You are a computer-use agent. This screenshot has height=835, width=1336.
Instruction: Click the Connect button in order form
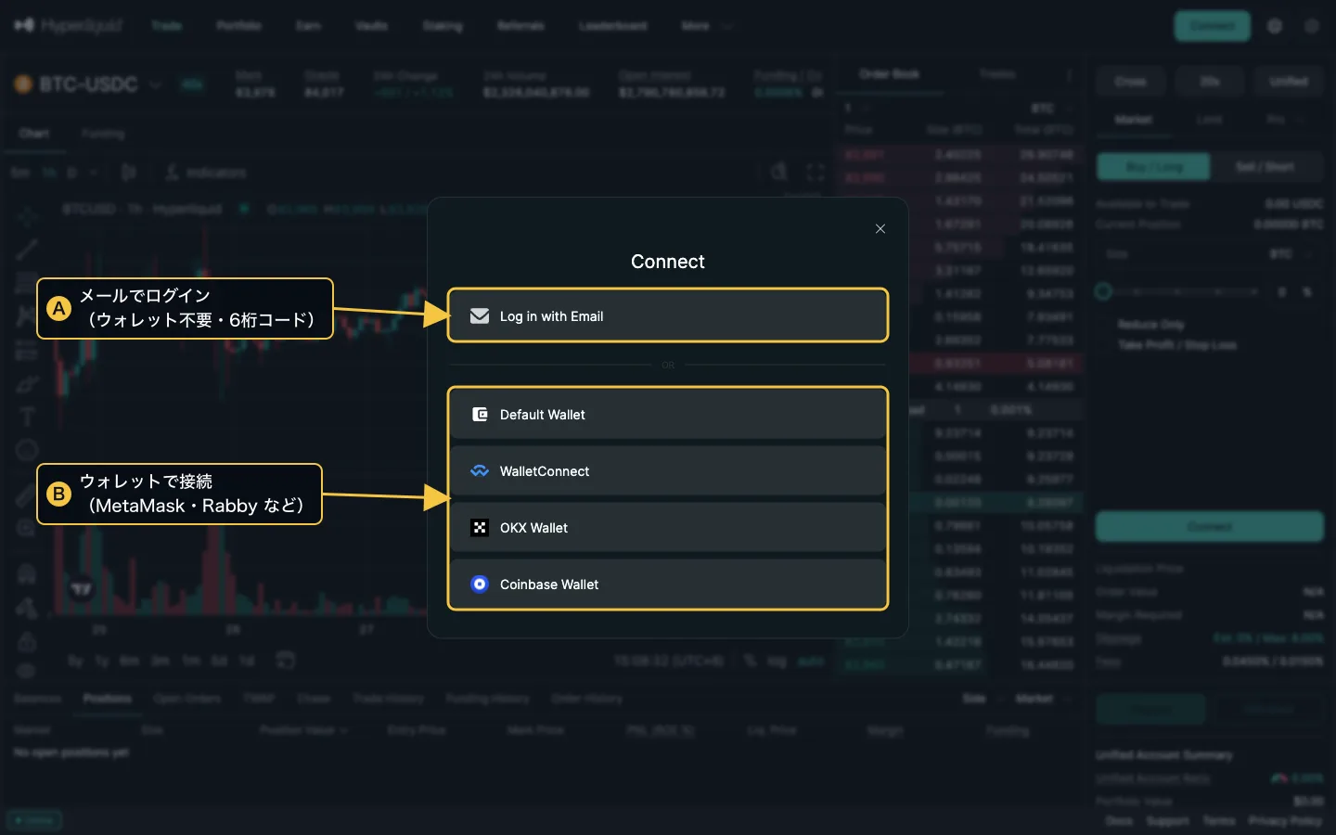(x=1210, y=527)
